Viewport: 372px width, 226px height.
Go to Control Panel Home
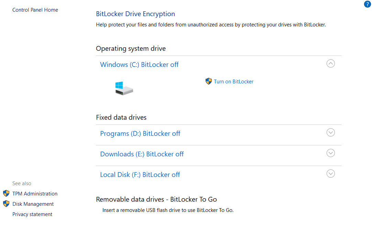pos(35,10)
